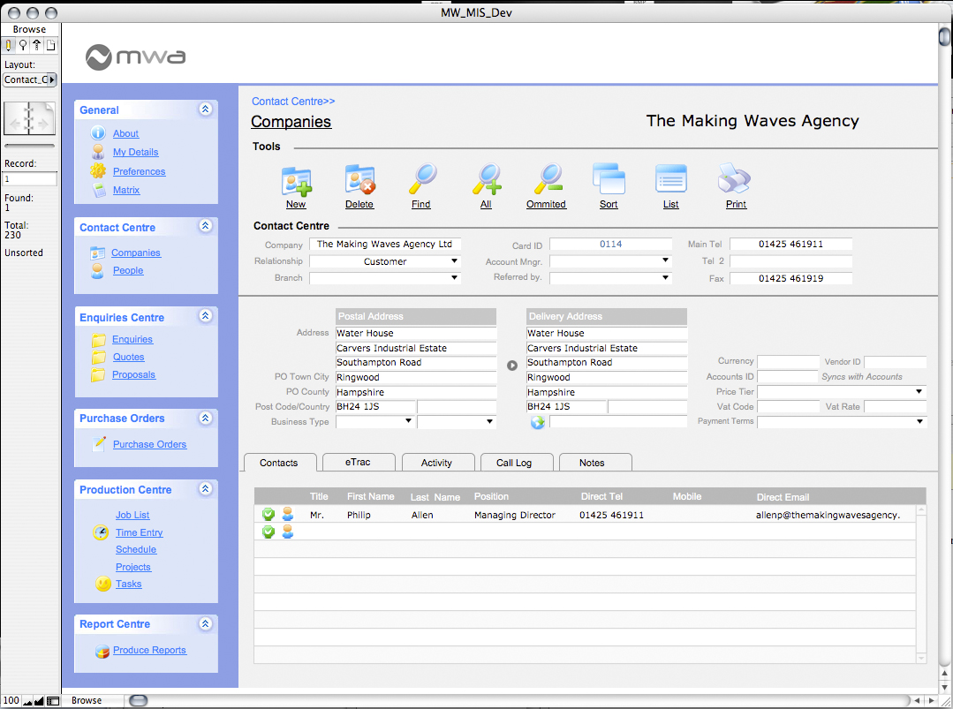The image size is (953, 709).
Task: Switch to the Contacts tab
Action: pyautogui.click(x=280, y=463)
